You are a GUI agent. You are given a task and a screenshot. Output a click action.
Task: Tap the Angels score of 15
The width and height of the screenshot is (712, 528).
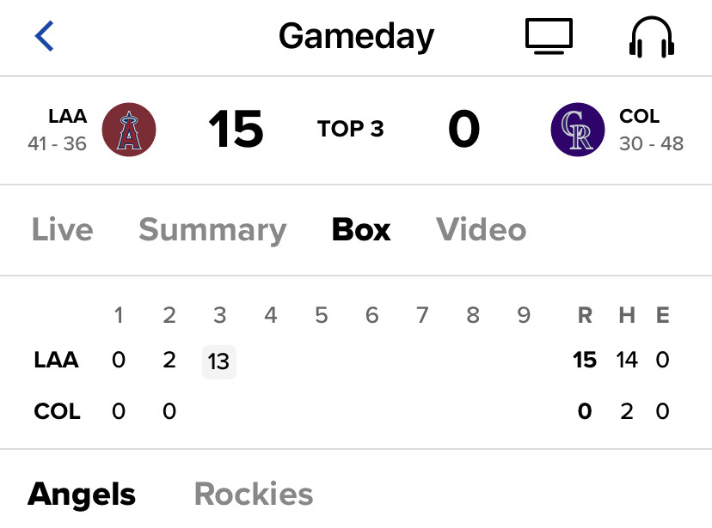pyautogui.click(x=236, y=129)
